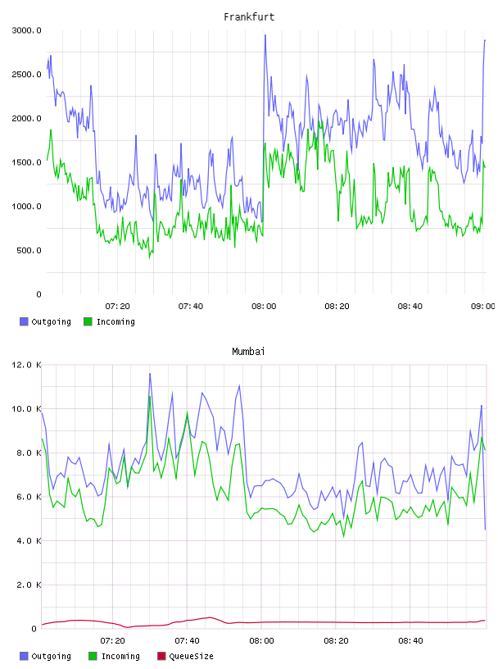498x669 pixels.
Task: Click the 07:20 time label on Frankfurt chart
Action: (x=117, y=307)
